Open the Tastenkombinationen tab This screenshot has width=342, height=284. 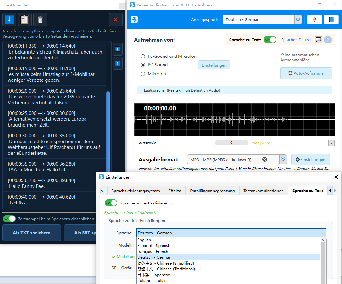pyautogui.click(x=263, y=191)
